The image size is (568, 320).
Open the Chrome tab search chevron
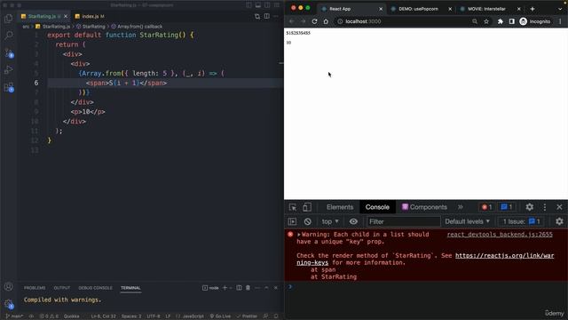(x=560, y=9)
